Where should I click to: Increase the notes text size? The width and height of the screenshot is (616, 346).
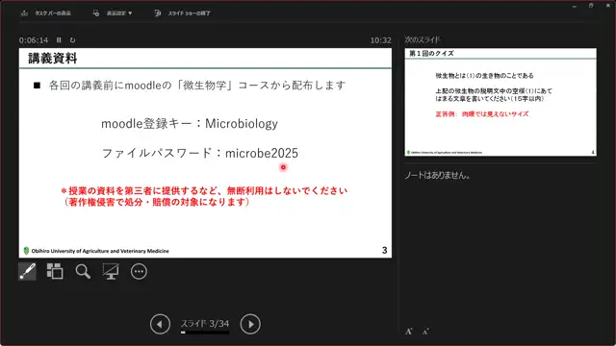point(409,332)
